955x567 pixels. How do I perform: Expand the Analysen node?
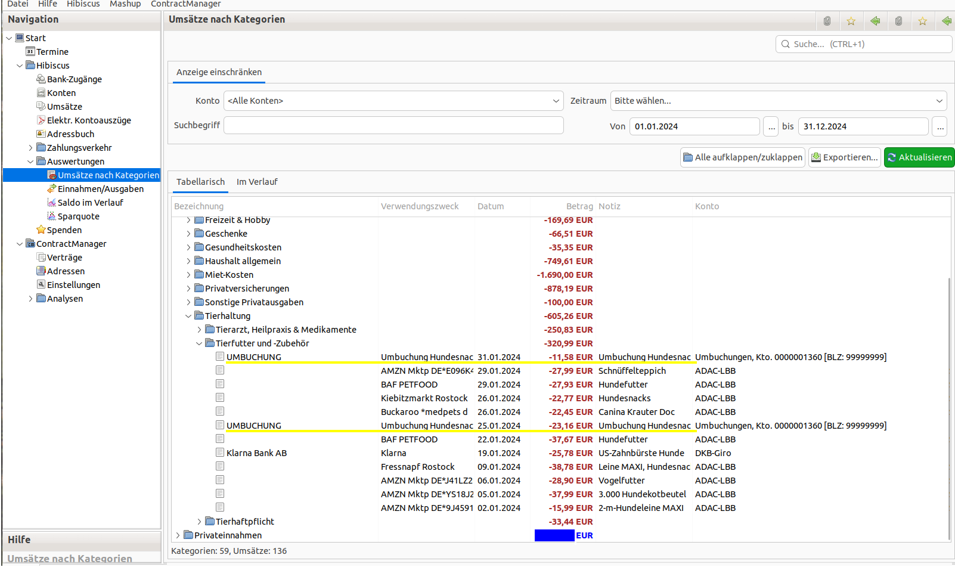click(x=30, y=299)
